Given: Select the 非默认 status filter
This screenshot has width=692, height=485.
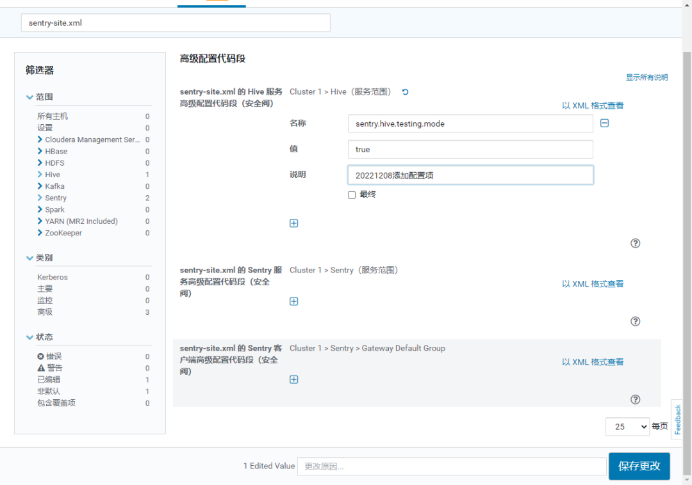Looking at the screenshot, I should [x=49, y=391].
